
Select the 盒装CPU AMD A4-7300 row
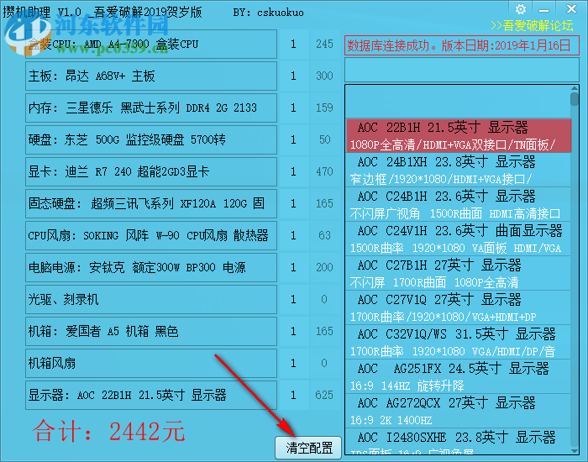point(151,45)
